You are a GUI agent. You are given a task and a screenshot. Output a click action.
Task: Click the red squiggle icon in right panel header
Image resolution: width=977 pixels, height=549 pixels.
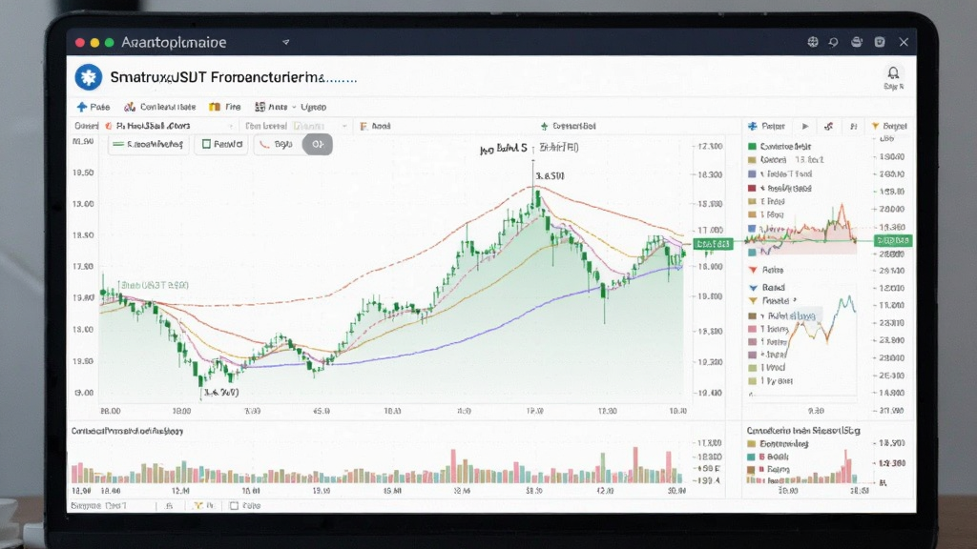click(828, 126)
